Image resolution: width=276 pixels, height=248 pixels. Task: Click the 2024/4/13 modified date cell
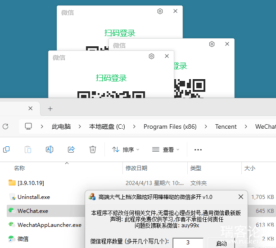click(154, 183)
